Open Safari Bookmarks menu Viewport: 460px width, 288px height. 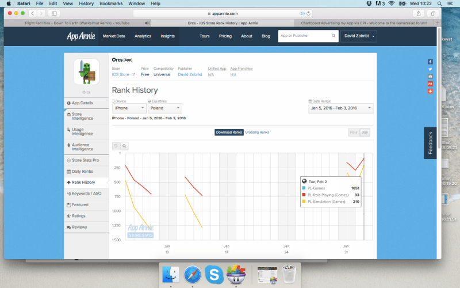[x=111, y=3]
